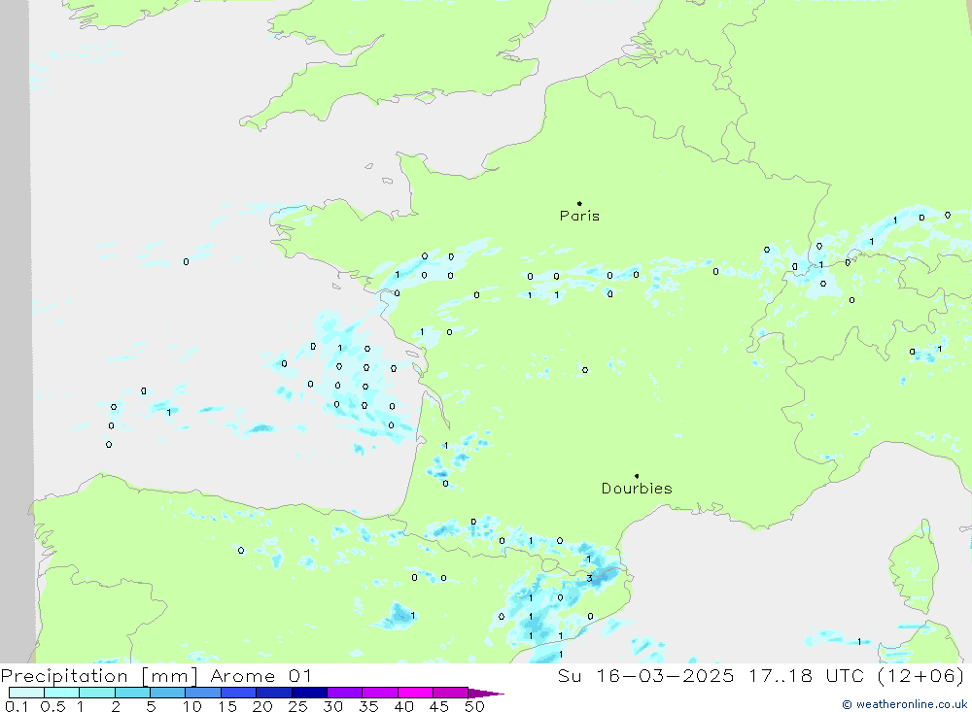Click the Paris city label
972x712 pixels.
point(579,216)
